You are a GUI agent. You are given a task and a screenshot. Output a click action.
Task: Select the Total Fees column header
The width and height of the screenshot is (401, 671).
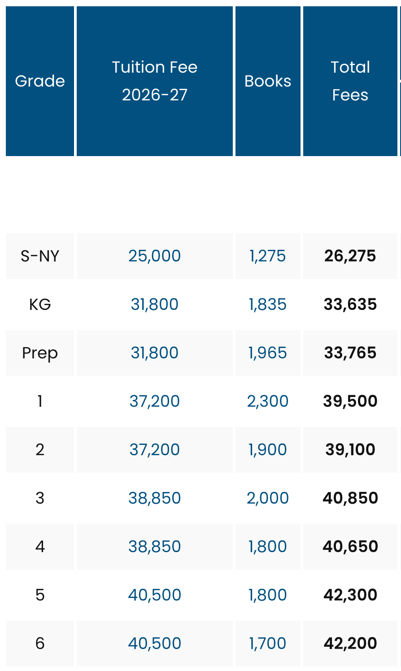pyautogui.click(x=350, y=81)
